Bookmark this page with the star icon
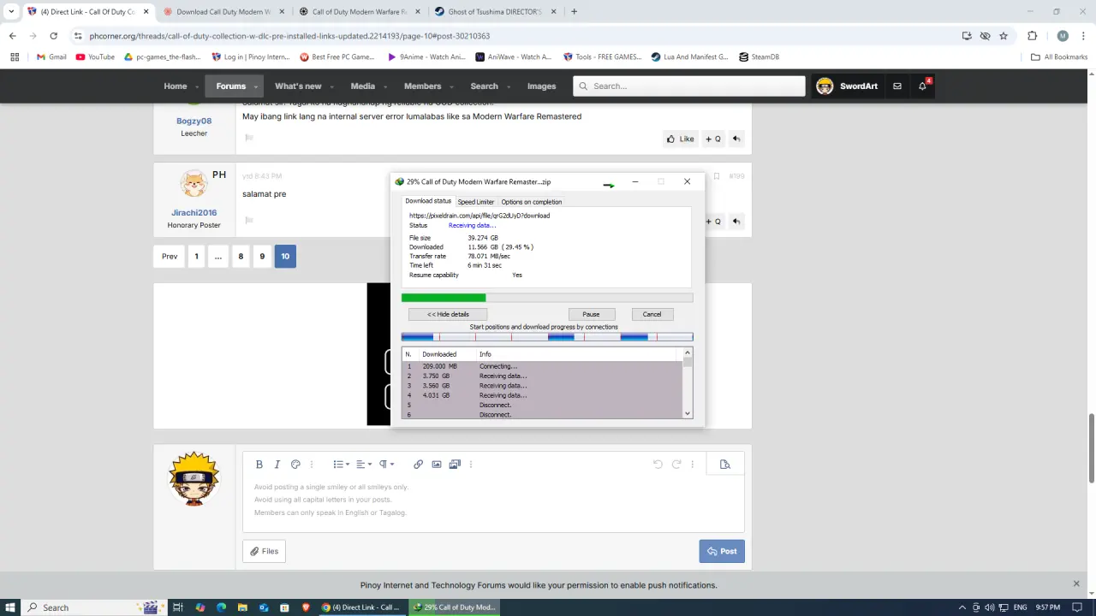This screenshot has width=1096, height=616. click(1004, 36)
